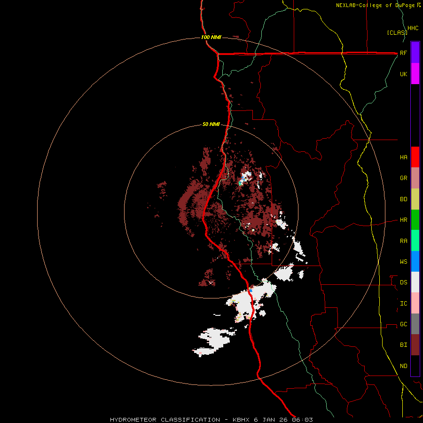Click the '50 NMI' range ring label
Screen dimensions: 423x423
(x=211, y=125)
